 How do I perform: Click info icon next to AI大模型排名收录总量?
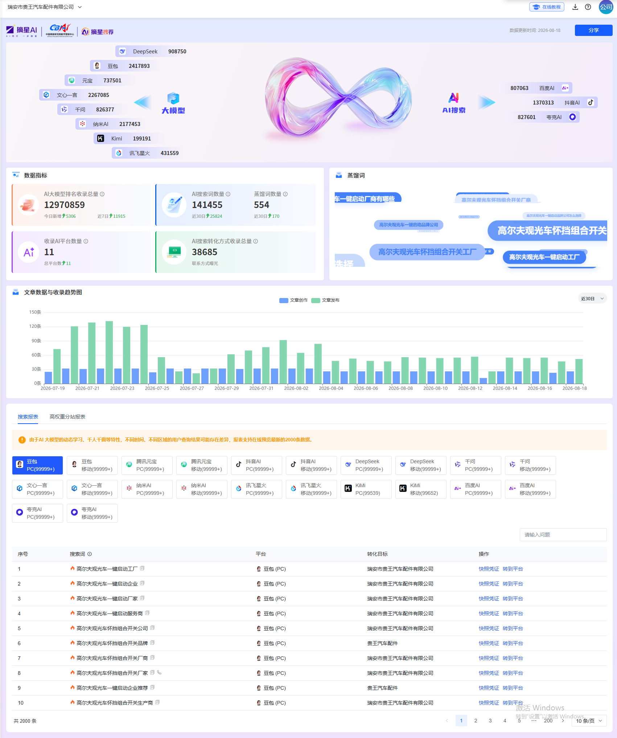click(x=102, y=194)
